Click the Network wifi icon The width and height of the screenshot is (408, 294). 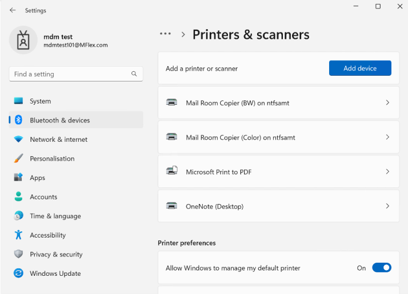[18, 139]
